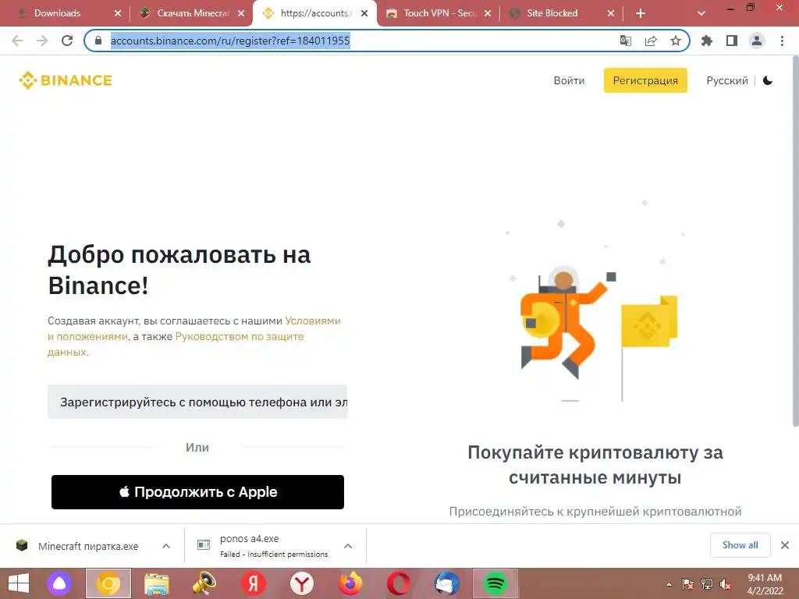Open File Explorer from the taskbar
The width and height of the screenshot is (799, 599).
pyautogui.click(x=156, y=583)
